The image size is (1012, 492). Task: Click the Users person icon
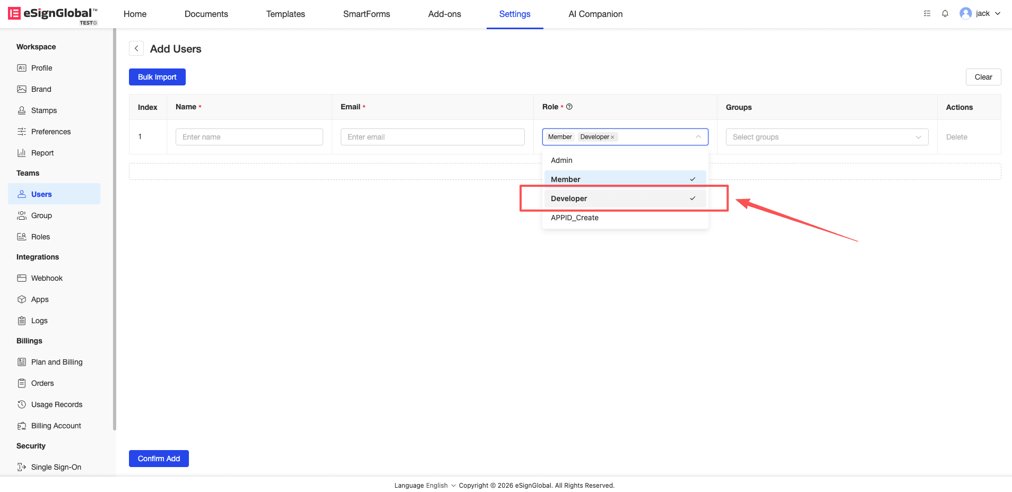[22, 194]
